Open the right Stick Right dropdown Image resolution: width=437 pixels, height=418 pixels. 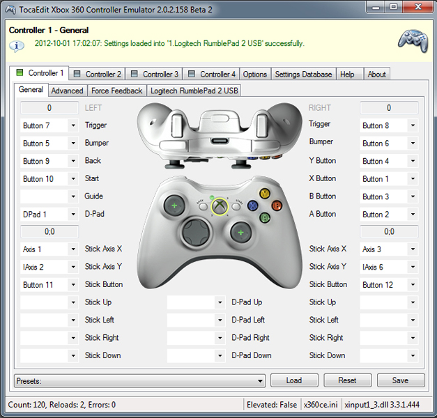coord(389,338)
